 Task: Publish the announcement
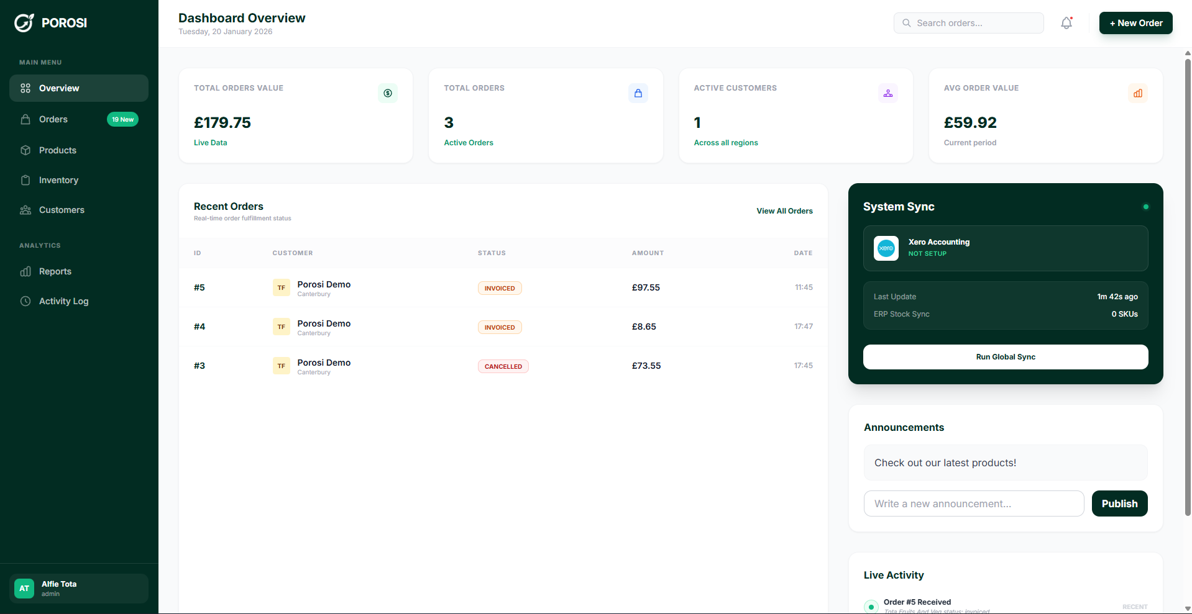click(x=1119, y=503)
